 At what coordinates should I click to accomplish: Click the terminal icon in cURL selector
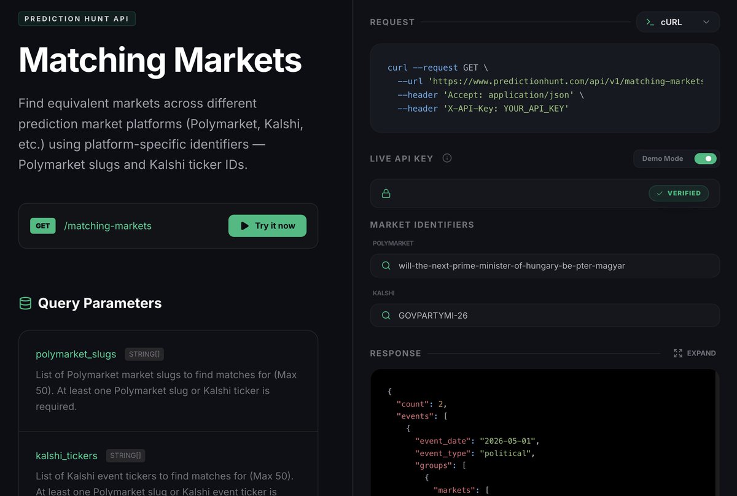tap(650, 22)
